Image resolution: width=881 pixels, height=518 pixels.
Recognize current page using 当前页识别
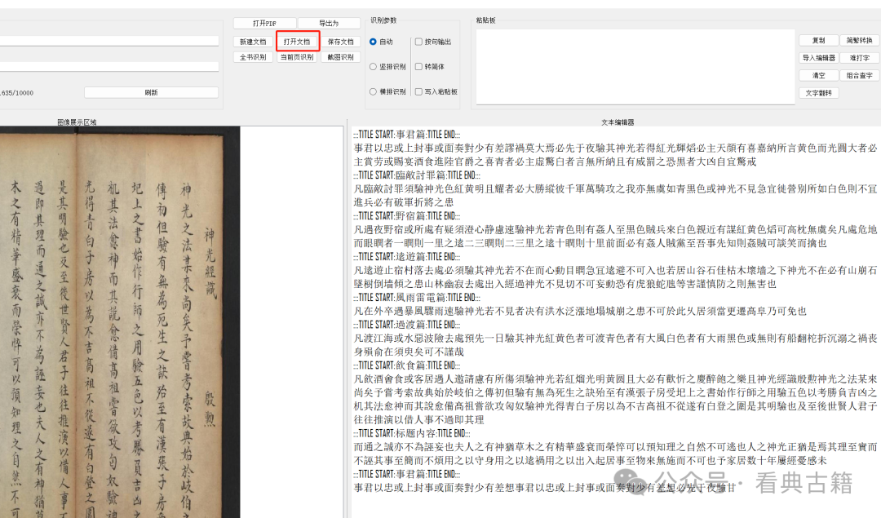296,57
